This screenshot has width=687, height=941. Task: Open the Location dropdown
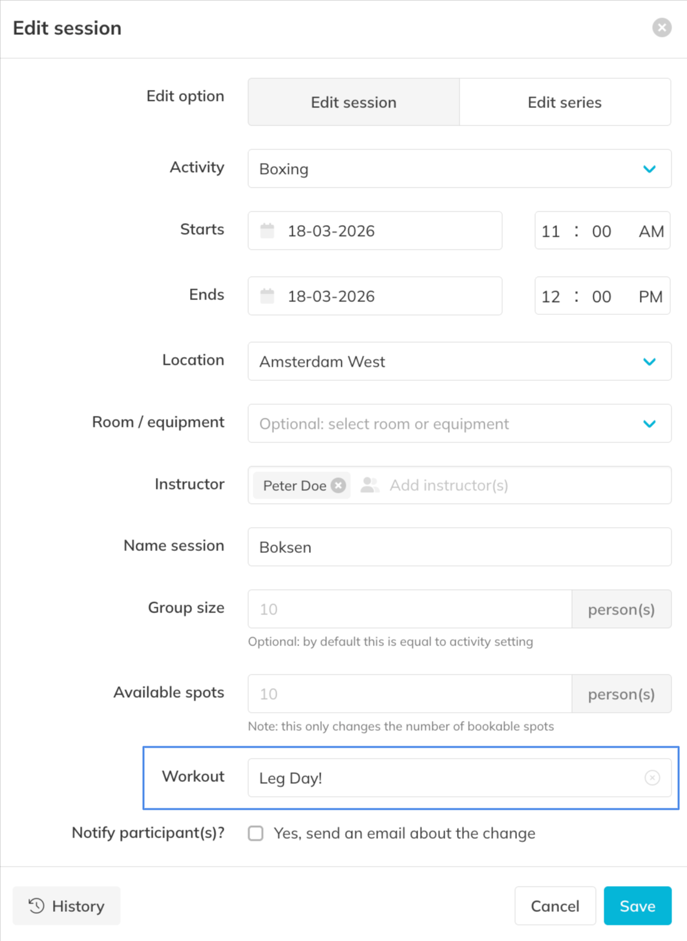[649, 362]
